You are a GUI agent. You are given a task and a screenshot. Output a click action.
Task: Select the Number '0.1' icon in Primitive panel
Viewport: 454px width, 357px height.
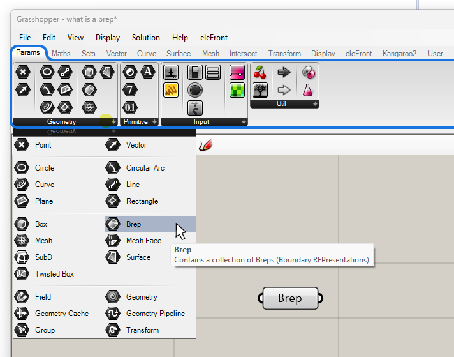[x=129, y=107]
